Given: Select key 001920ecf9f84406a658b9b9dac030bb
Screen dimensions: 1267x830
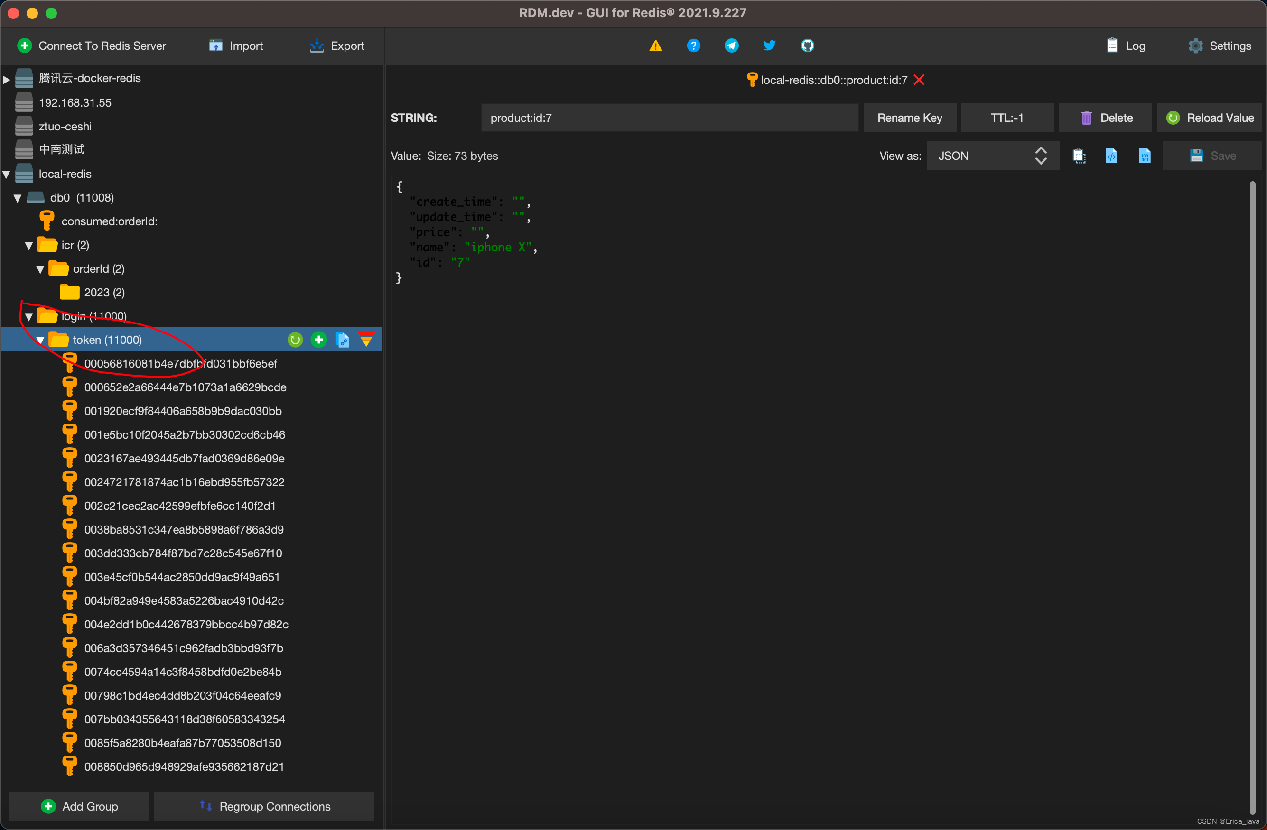Looking at the screenshot, I should pos(183,411).
